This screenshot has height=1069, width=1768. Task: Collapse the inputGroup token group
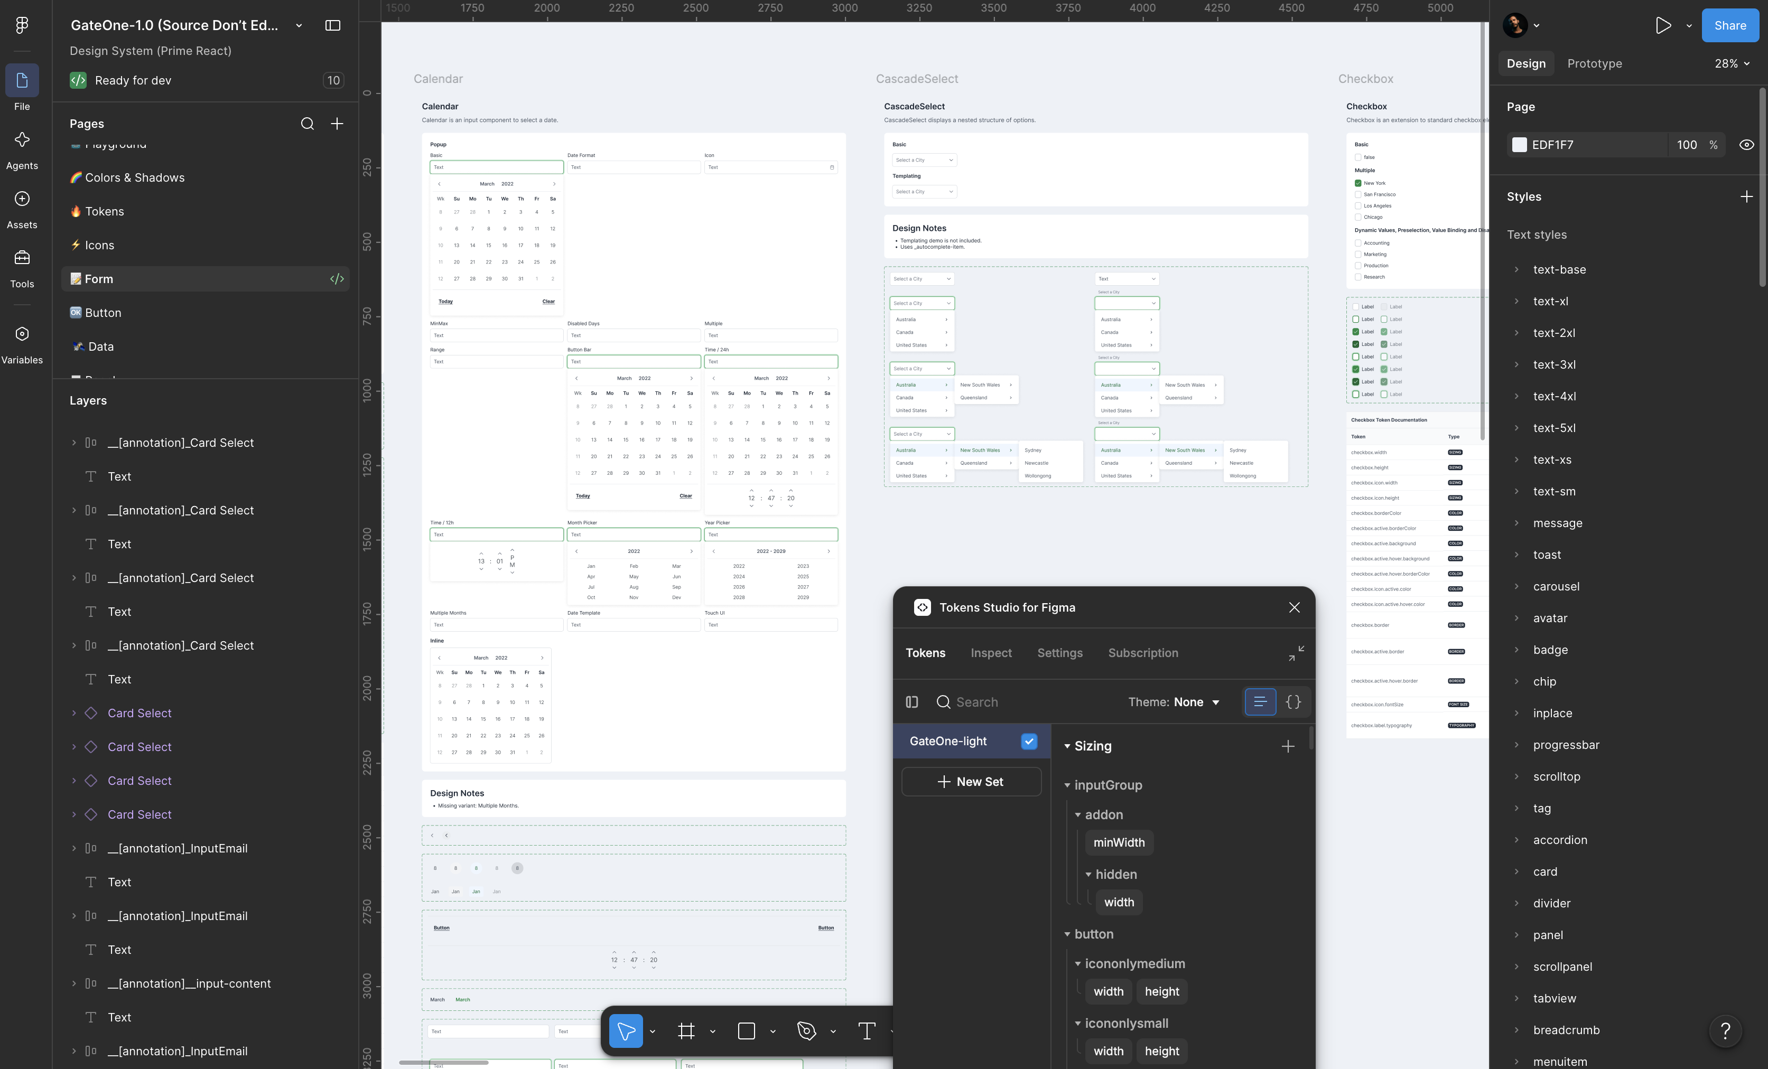click(1068, 785)
